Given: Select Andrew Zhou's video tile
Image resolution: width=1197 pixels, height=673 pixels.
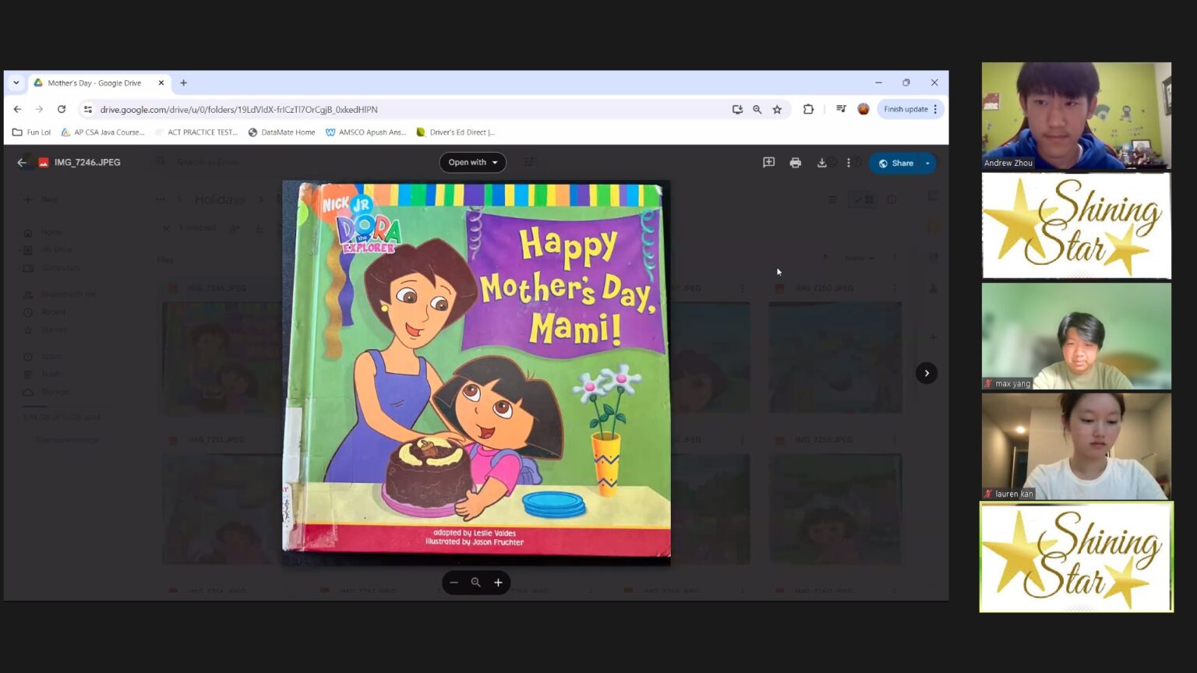Looking at the screenshot, I should (1076, 116).
